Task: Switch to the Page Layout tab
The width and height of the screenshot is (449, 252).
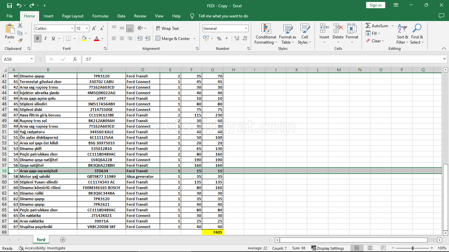Action: [x=73, y=16]
